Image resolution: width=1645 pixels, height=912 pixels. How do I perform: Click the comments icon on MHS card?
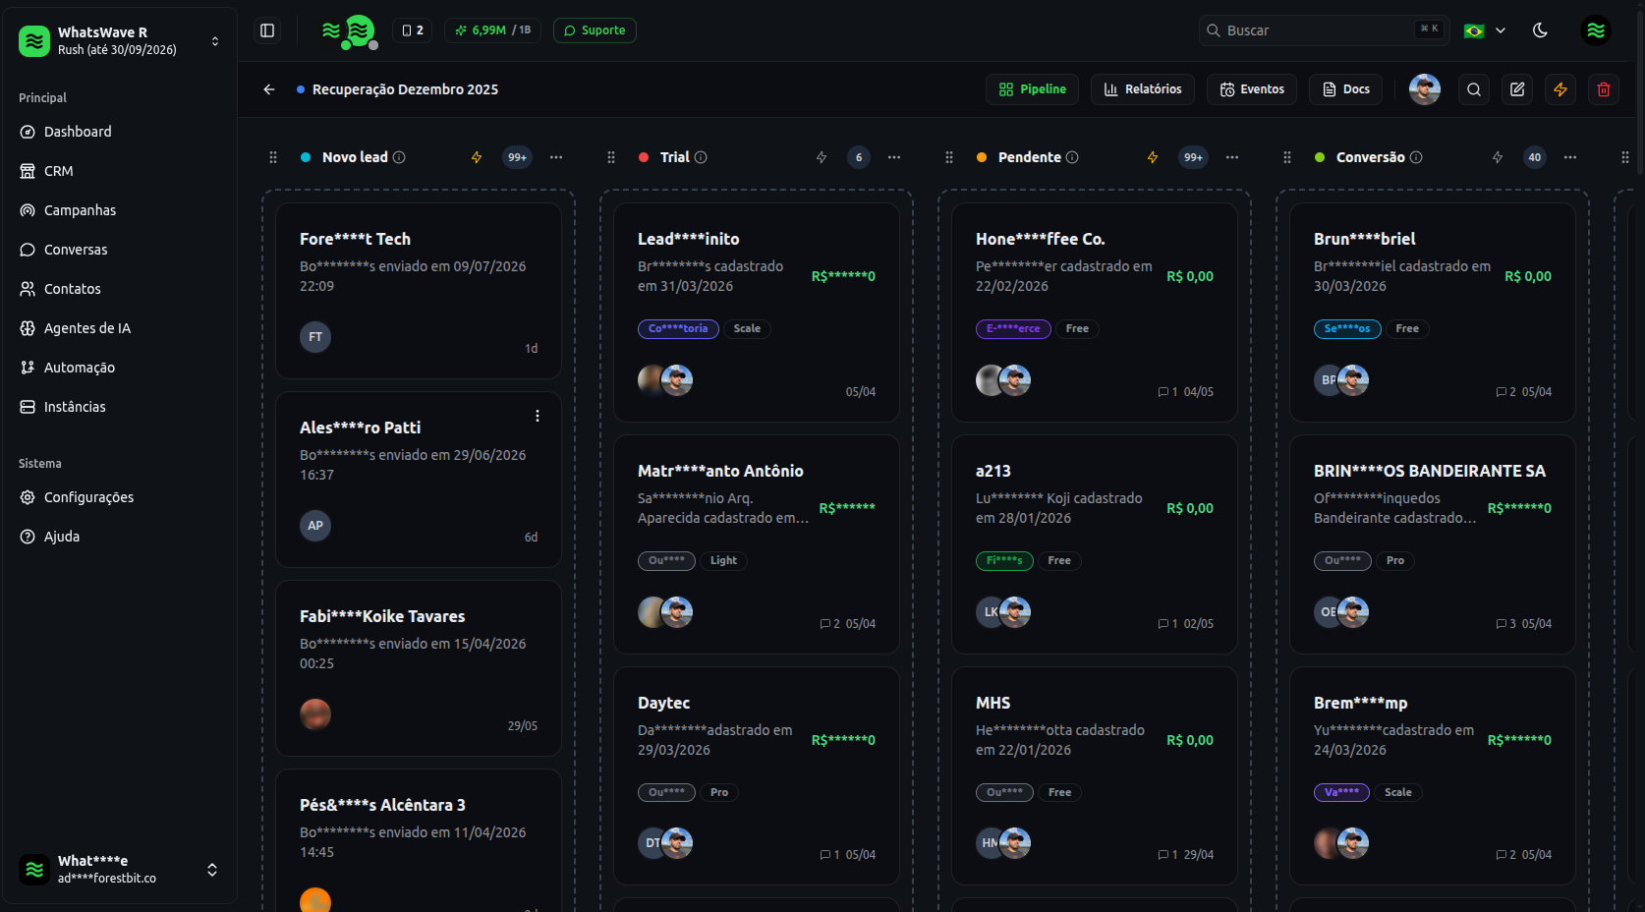click(x=1163, y=855)
